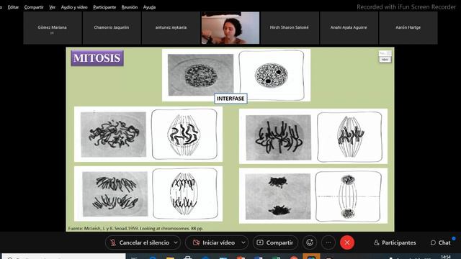Open more options three-dots button

[x=328, y=242]
